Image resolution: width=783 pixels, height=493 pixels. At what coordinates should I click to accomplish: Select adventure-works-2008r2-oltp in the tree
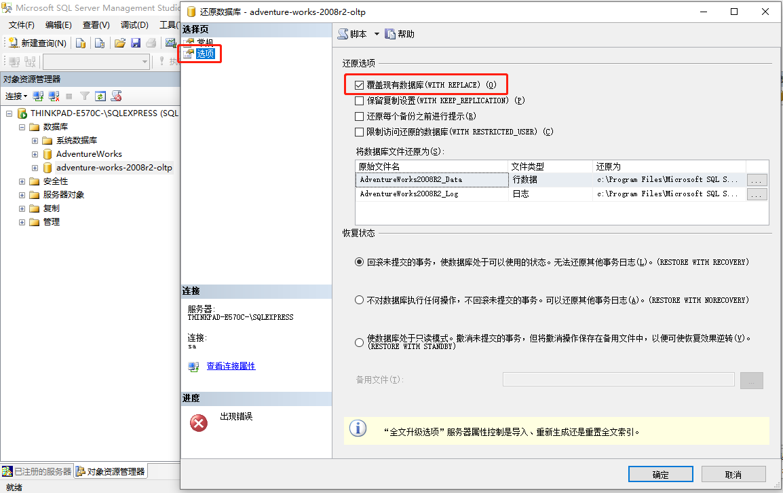click(x=114, y=168)
